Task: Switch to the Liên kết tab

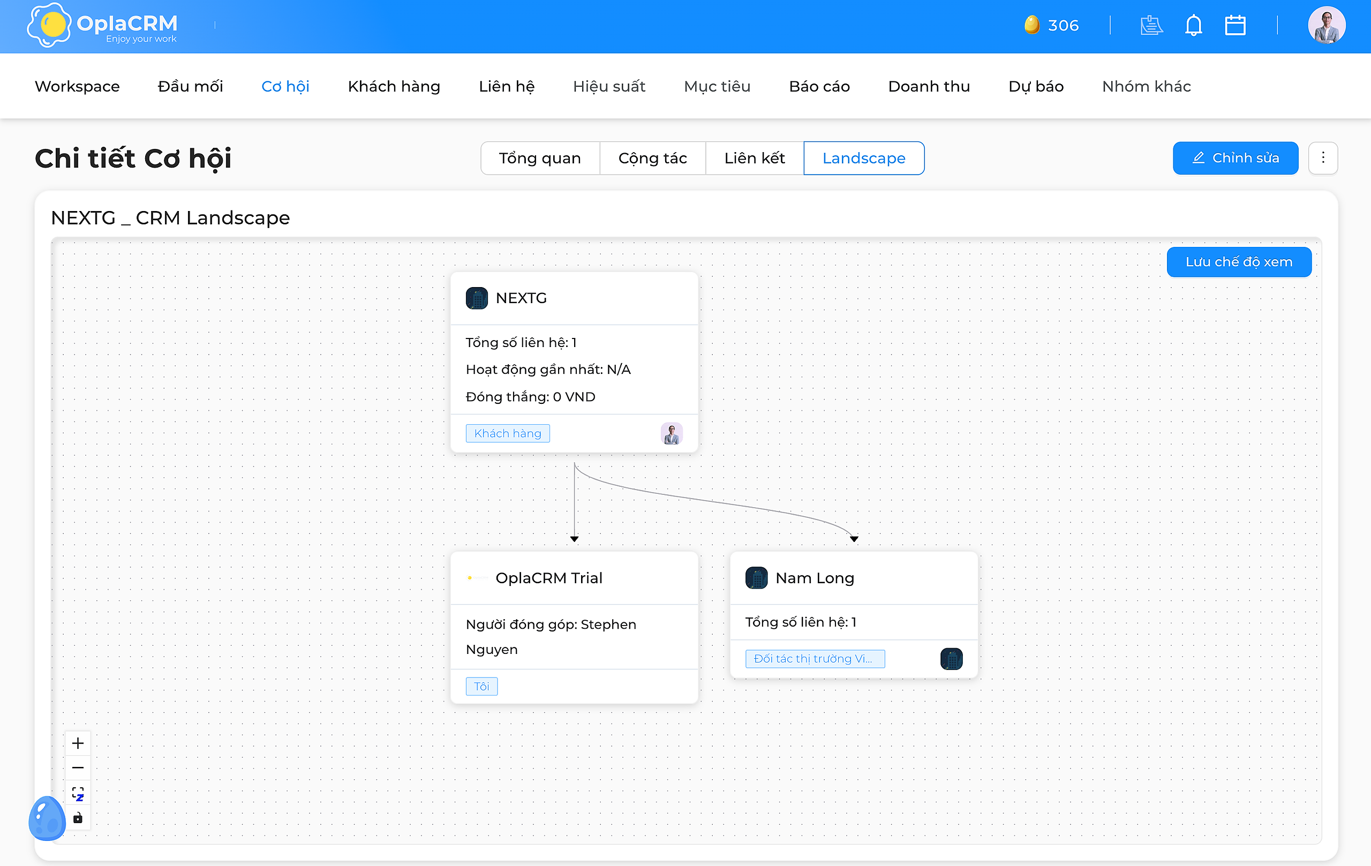Action: (755, 159)
